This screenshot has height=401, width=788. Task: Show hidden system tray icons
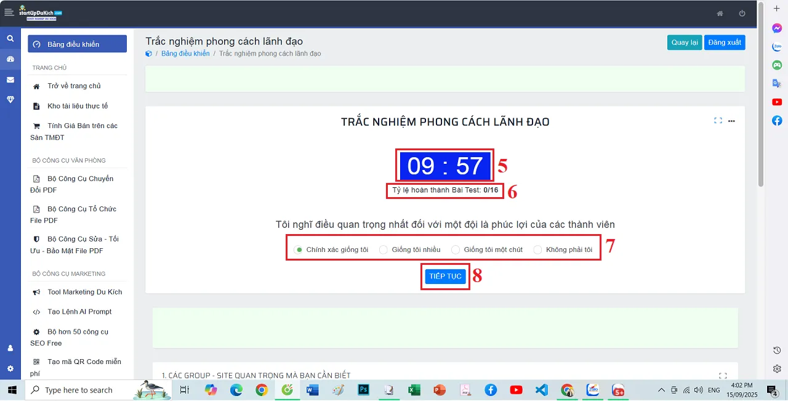[x=661, y=390]
